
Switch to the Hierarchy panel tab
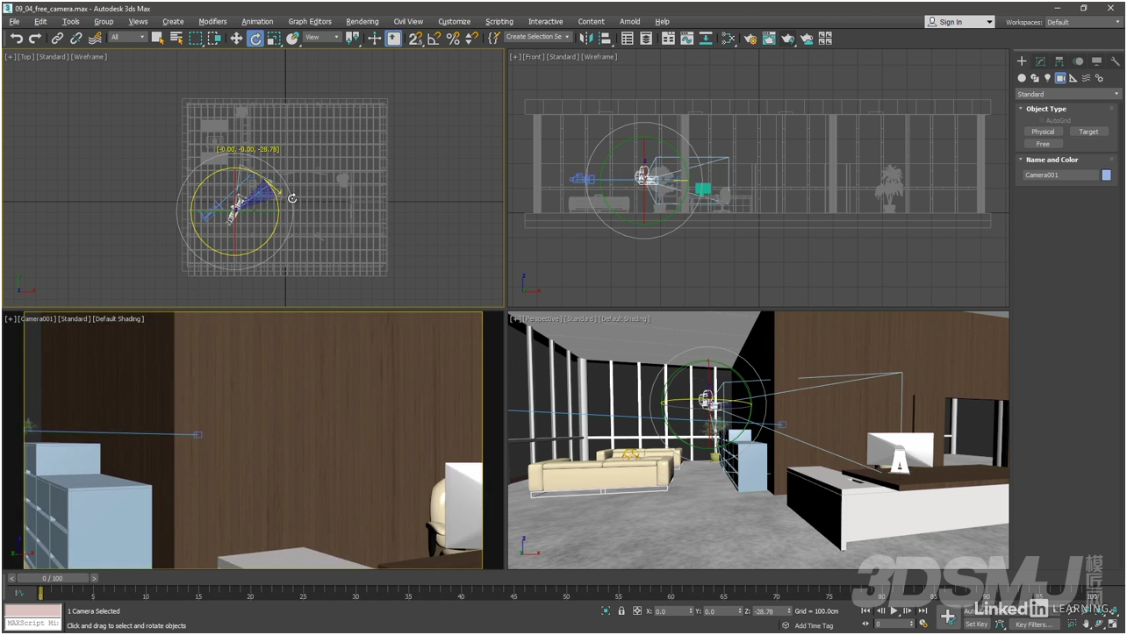click(1059, 61)
